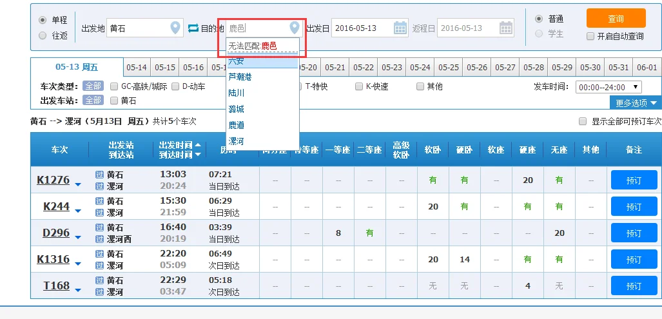
Task: Expand stop details arrow for D296
Action: pos(78,238)
